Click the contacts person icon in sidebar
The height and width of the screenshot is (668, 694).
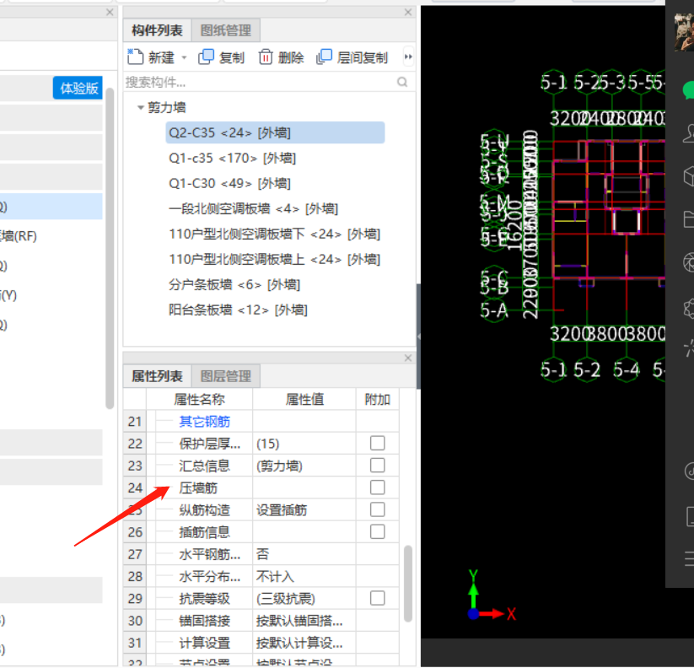tap(689, 133)
